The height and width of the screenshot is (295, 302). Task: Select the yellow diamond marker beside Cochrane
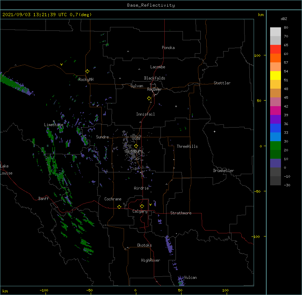tap(119, 207)
